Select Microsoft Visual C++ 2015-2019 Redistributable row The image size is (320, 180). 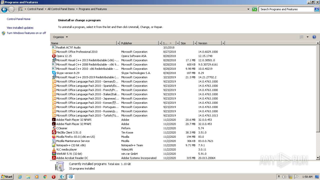click(135, 77)
